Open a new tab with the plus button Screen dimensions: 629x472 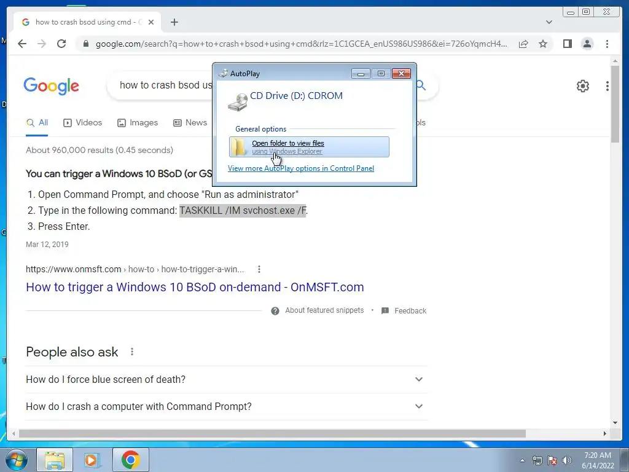coord(174,22)
